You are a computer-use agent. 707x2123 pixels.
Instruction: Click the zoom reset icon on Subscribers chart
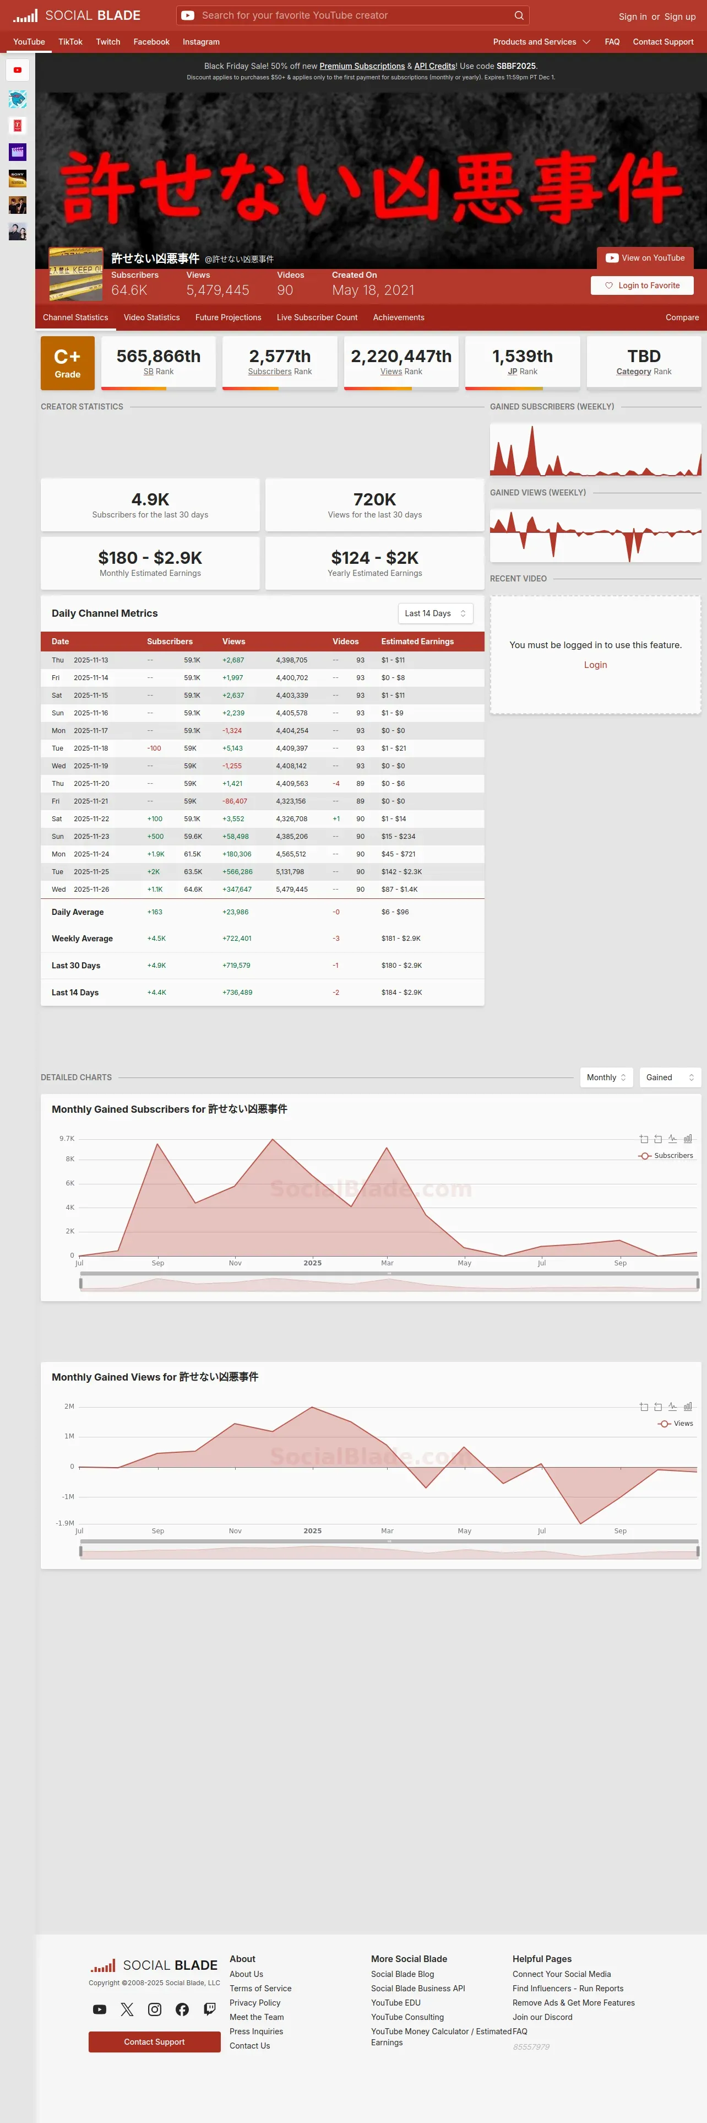[657, 1139]
